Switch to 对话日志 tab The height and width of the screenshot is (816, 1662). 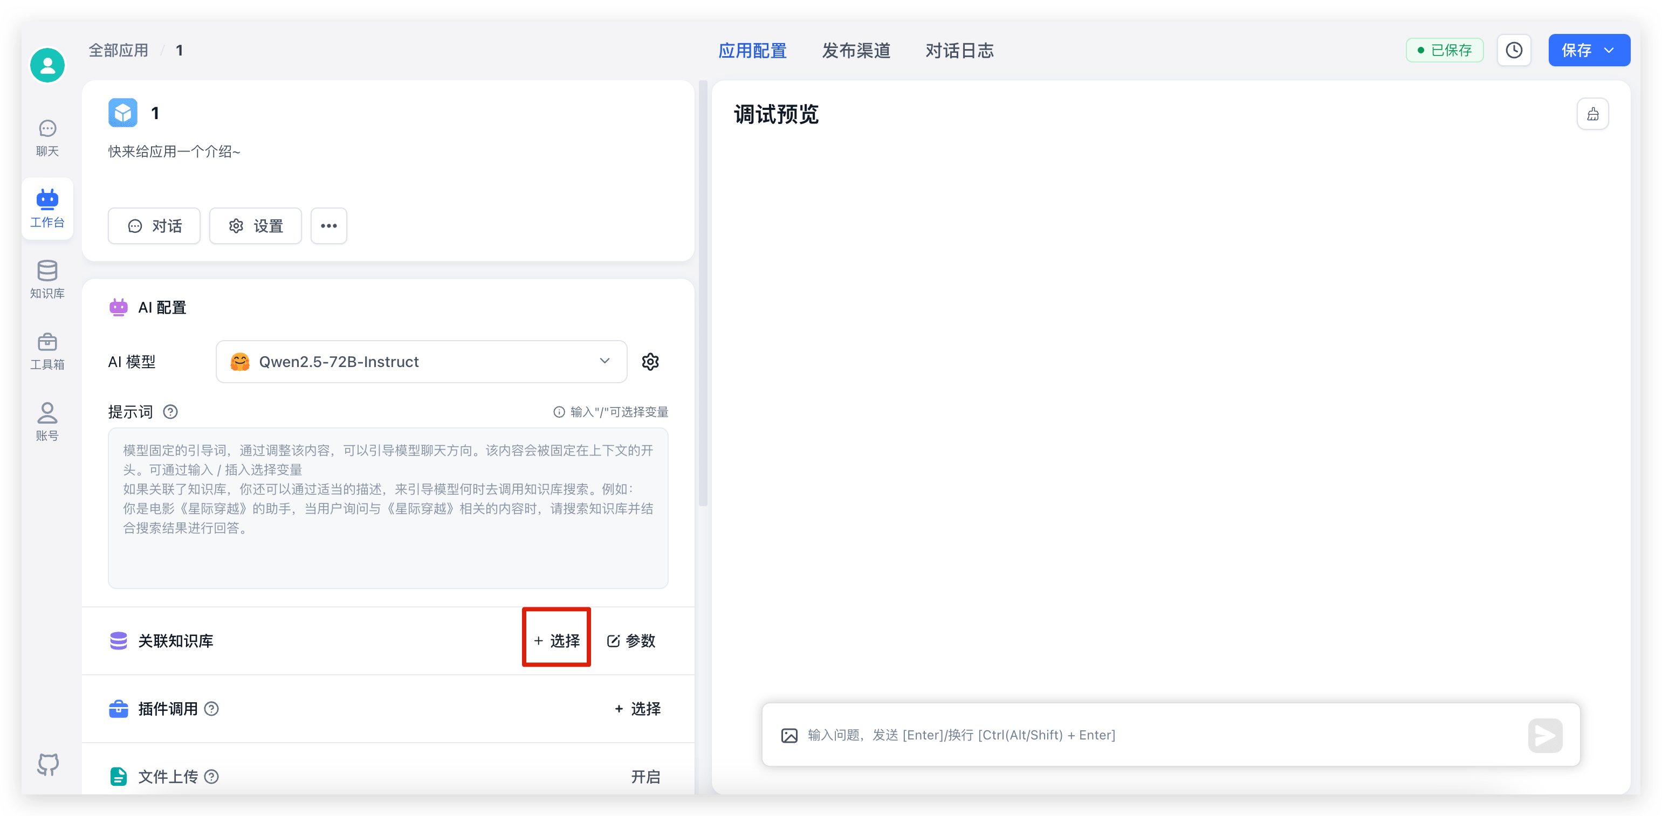pyautogui.click(x=959, y=50)
